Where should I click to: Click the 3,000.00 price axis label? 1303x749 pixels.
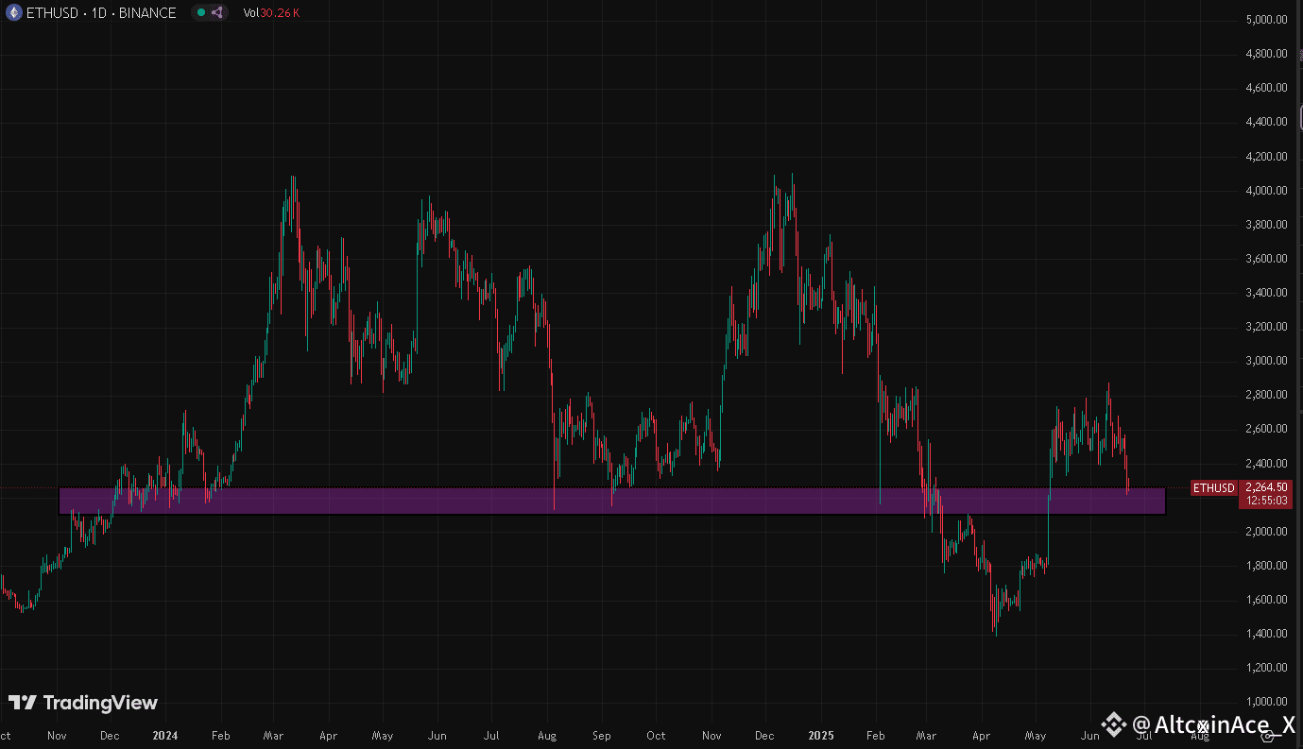[x=1266, y=361]
